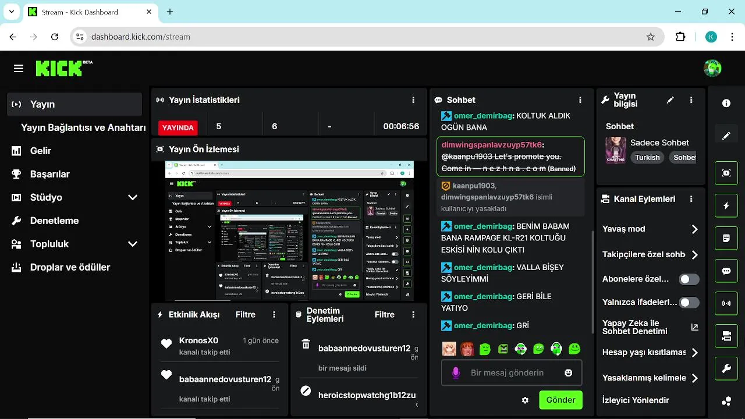Click the Just Chatting category thumbnail
The image size is (745, 419).
(616, 150)
